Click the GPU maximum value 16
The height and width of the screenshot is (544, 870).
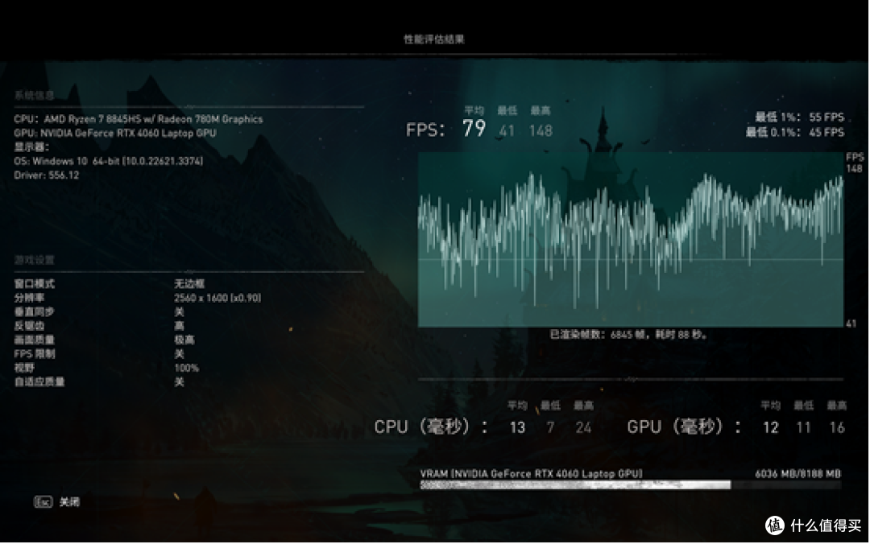(837, 427)
